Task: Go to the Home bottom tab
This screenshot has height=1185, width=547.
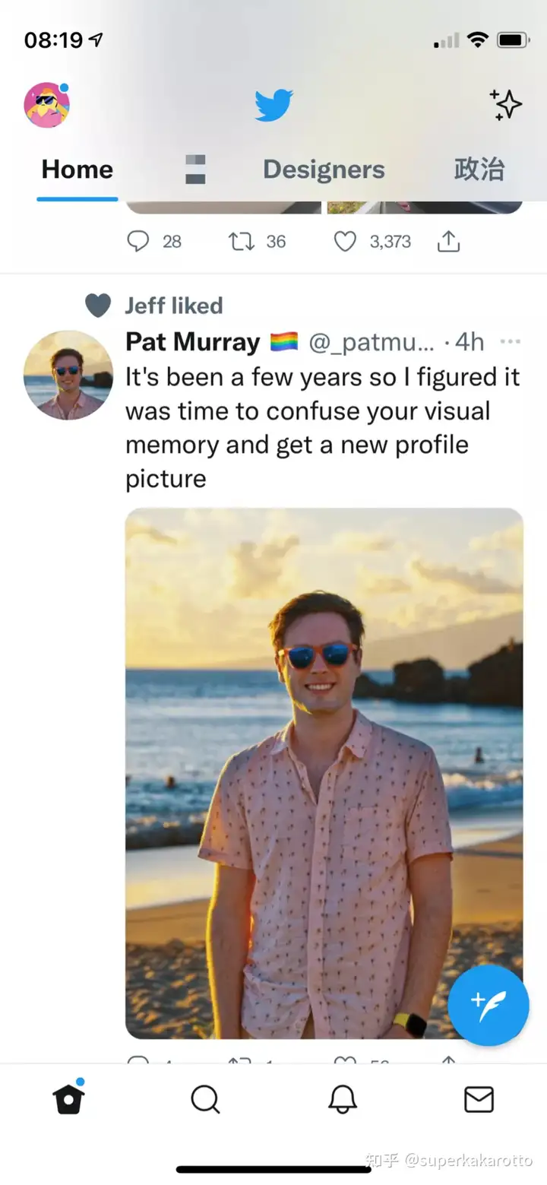Action: 68,1099
